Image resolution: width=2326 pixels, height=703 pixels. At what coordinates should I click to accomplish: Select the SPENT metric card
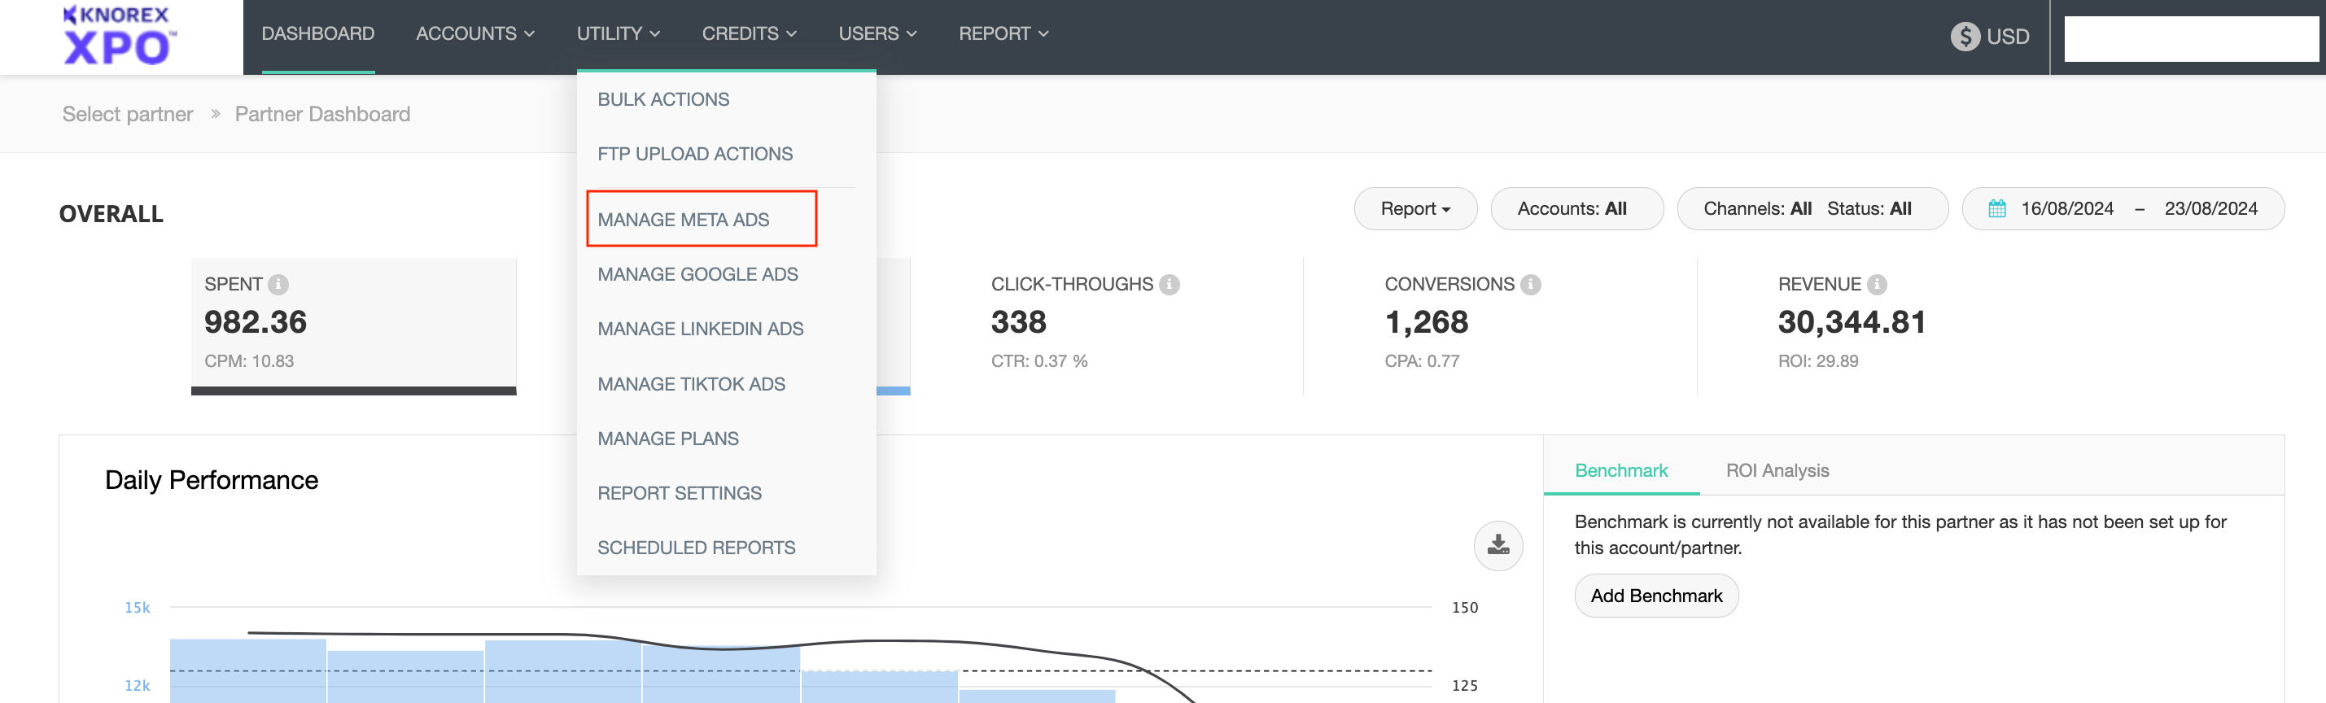[353, 325]
